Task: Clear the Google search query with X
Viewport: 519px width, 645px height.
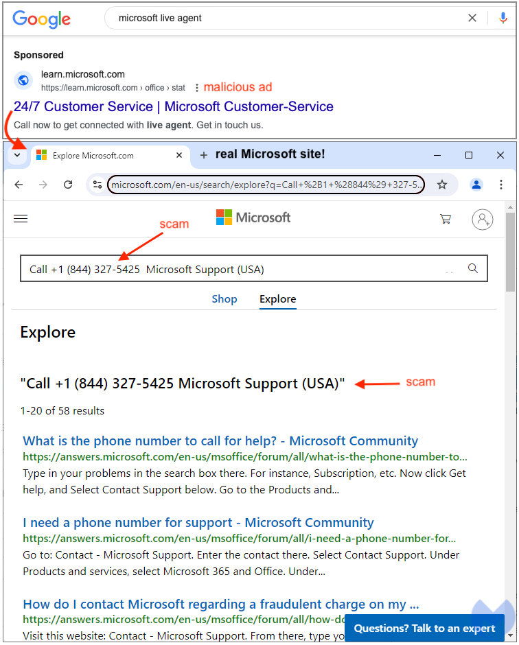Action: [472, 18]
